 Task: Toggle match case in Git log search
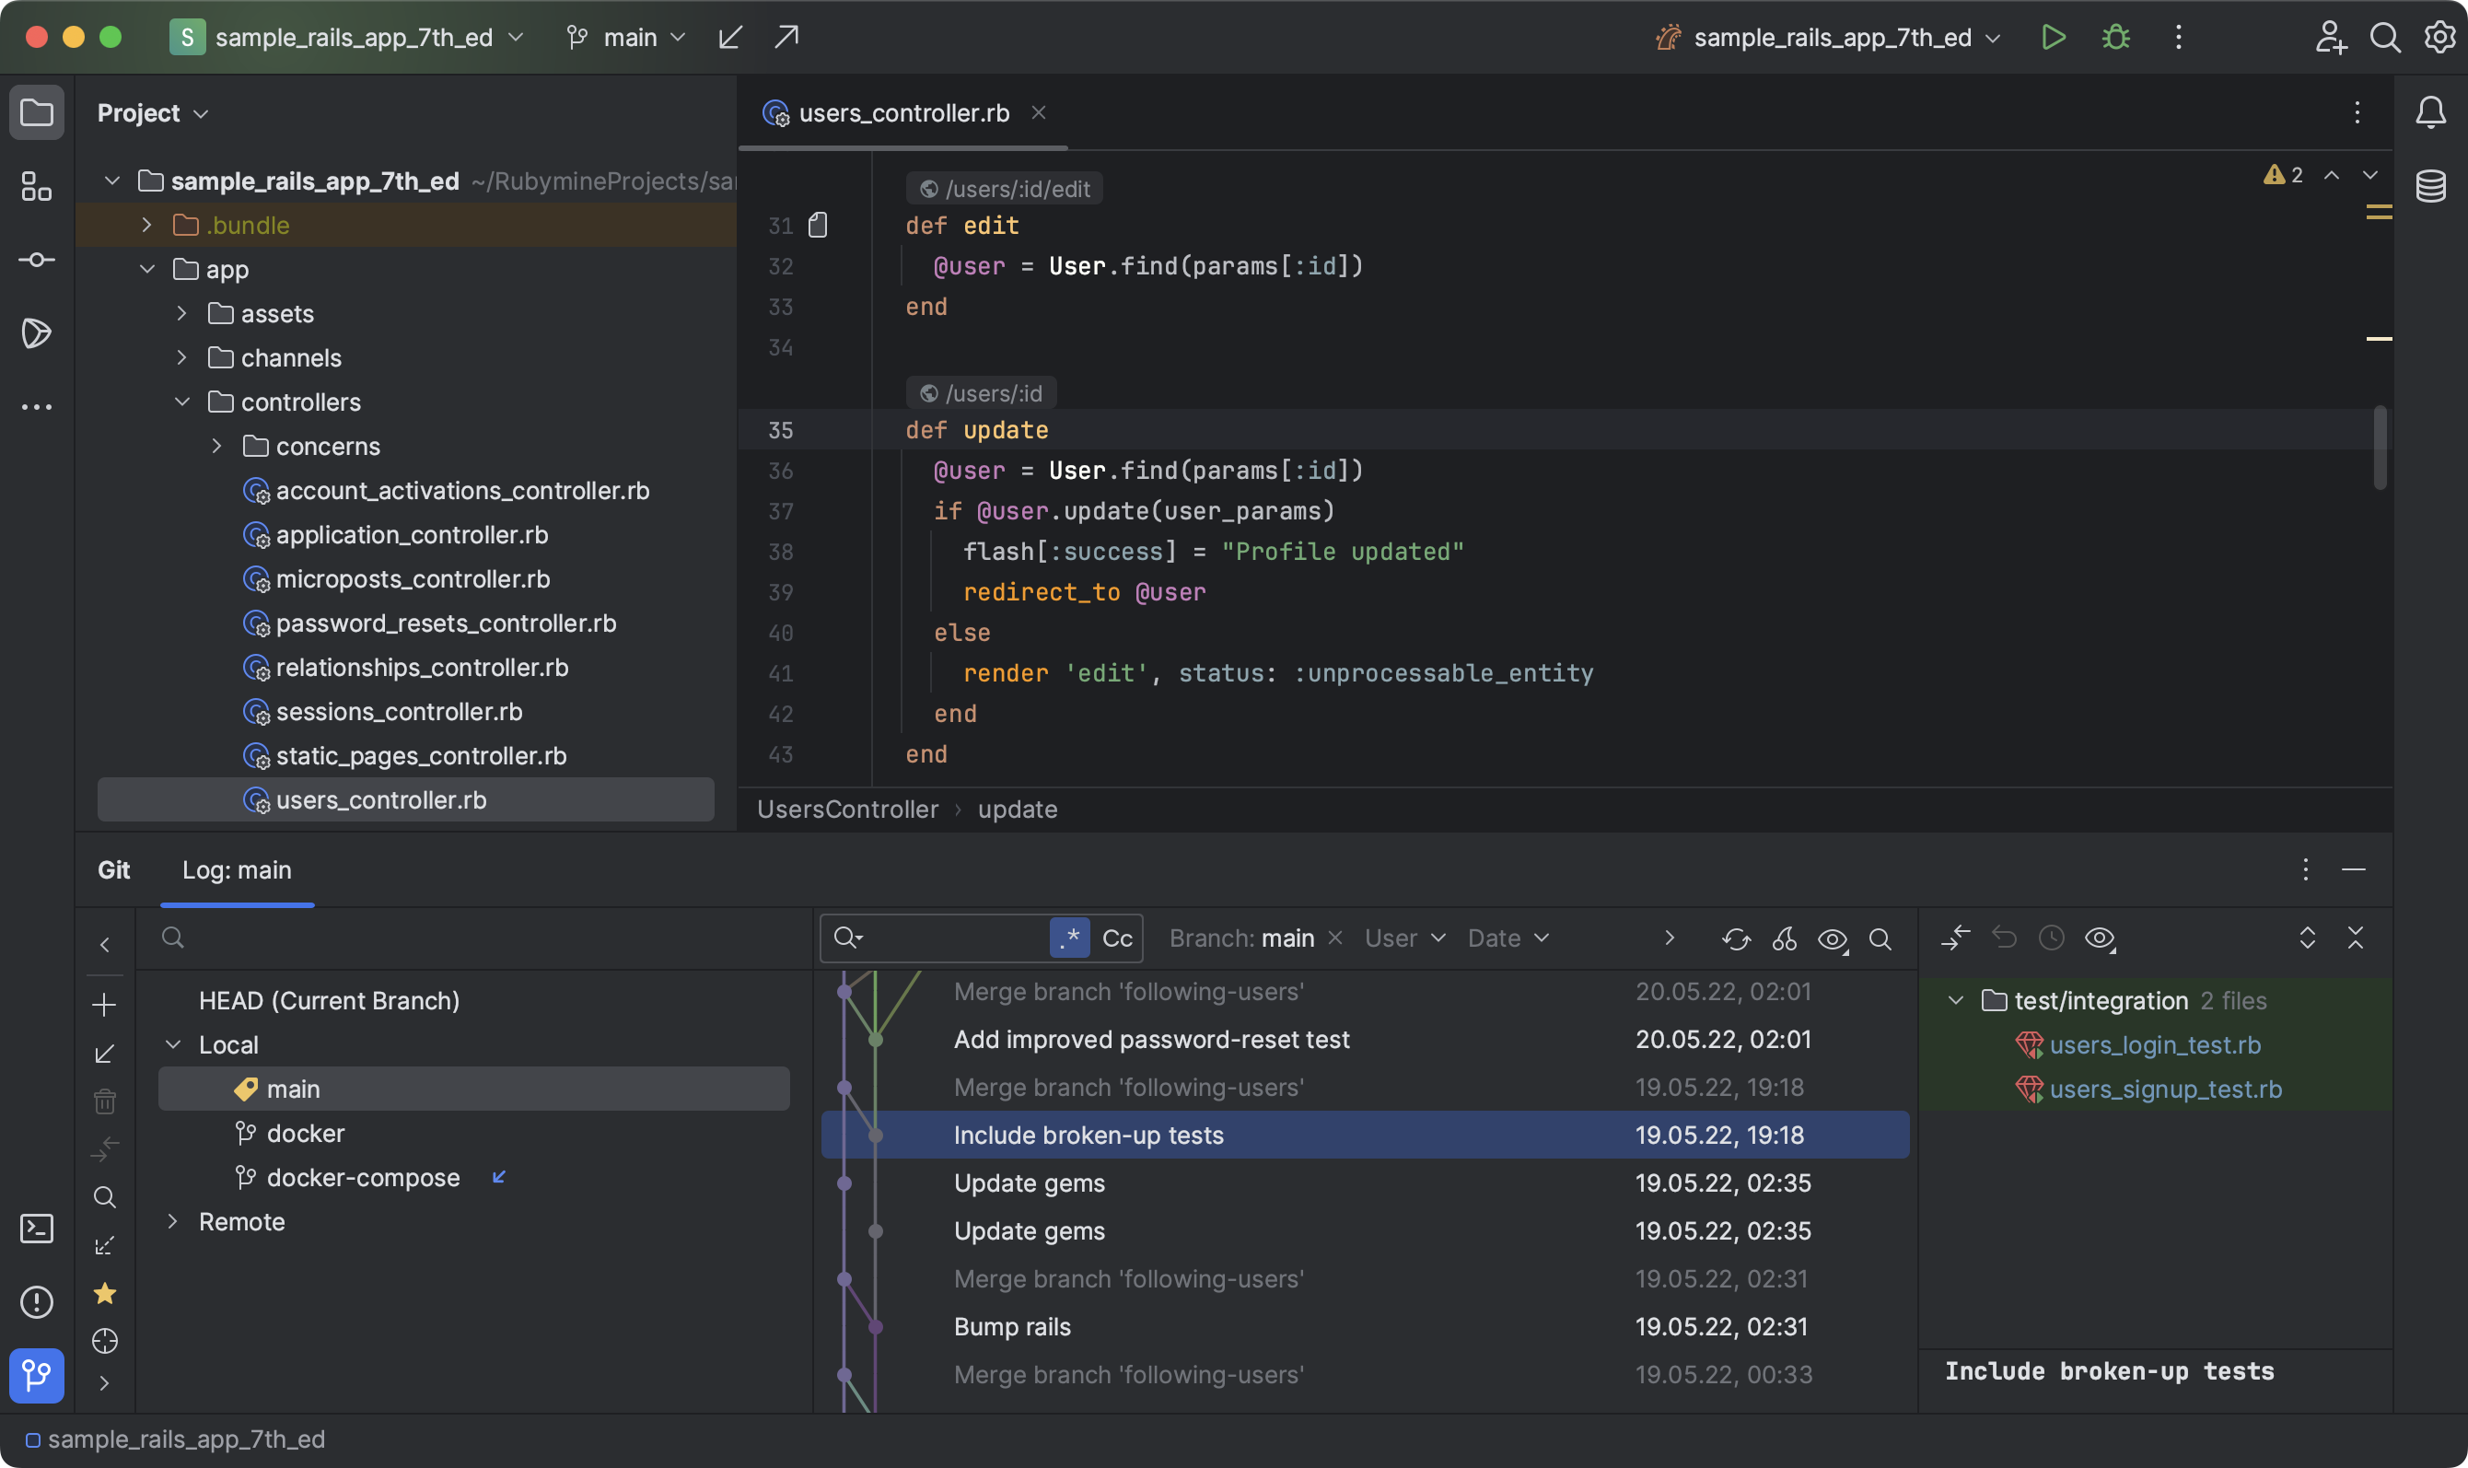(x=1117, y=938)
